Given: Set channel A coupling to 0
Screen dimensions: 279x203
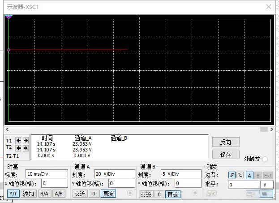Looking at the screenshot, I should (x=94, y=194).
